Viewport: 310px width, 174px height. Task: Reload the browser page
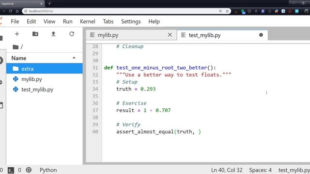click(11, 11)
